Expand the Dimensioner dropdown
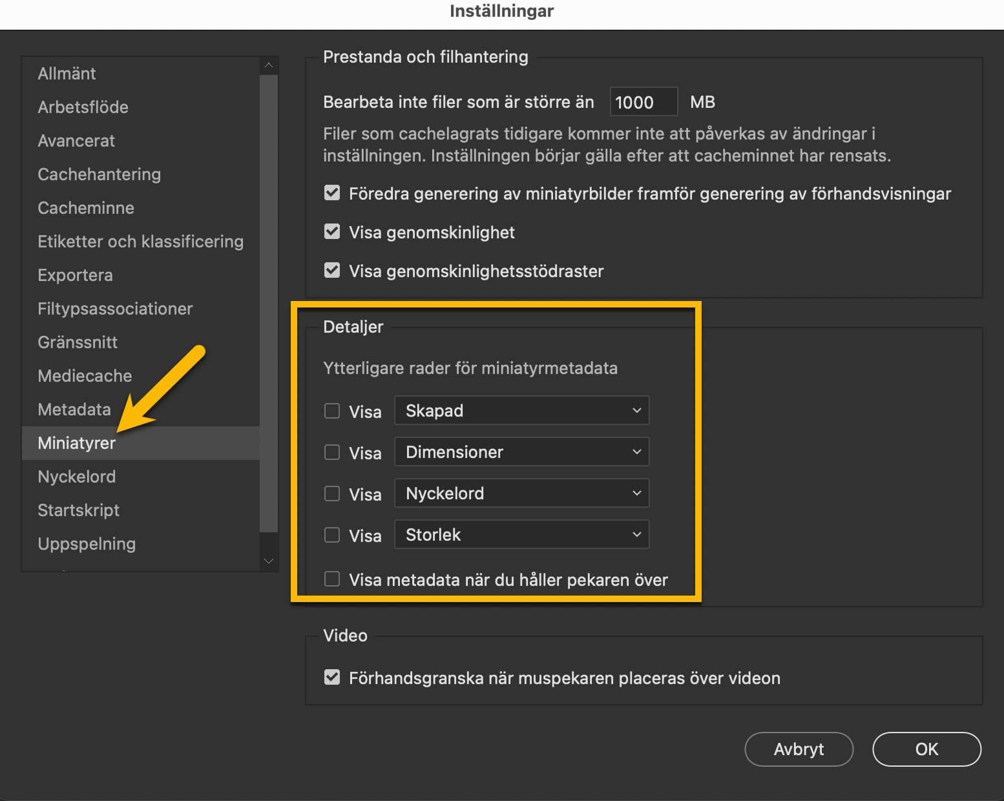This screenshot has width=1004, height=801. tap(521, 452)
